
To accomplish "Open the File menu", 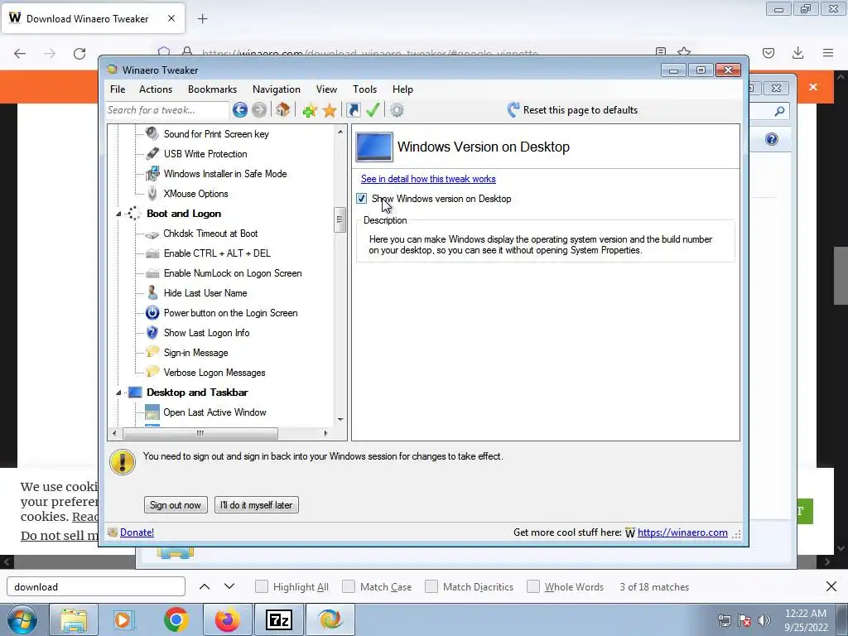I will pyautogui.click(x=118, y=89).
